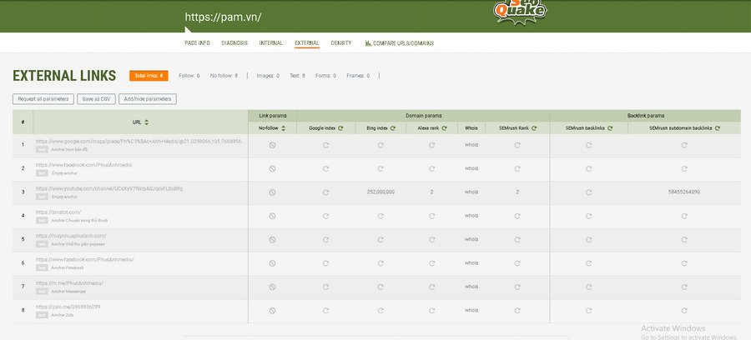Export the table with Save as CSV
The width and height of the screenshot is (751, 340).
pyautogui.click(x=97, y=99)
